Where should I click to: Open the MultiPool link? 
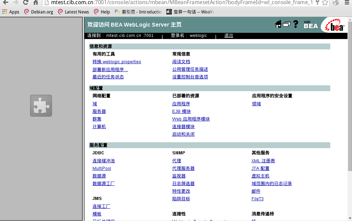pyautogui.click(x=102, y=169)
